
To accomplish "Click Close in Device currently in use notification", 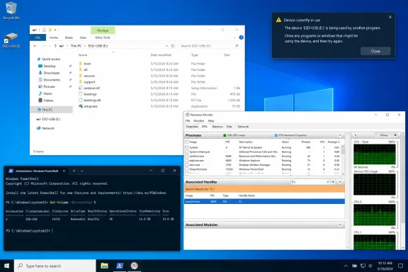I will tap(375, 51).
